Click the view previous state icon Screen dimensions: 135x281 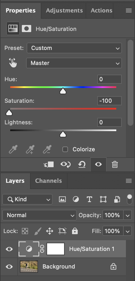tap(65, 164)
